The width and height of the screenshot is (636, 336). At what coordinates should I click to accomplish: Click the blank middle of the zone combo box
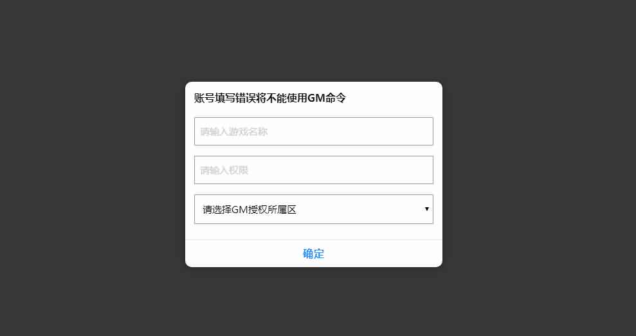coord(360,209)
